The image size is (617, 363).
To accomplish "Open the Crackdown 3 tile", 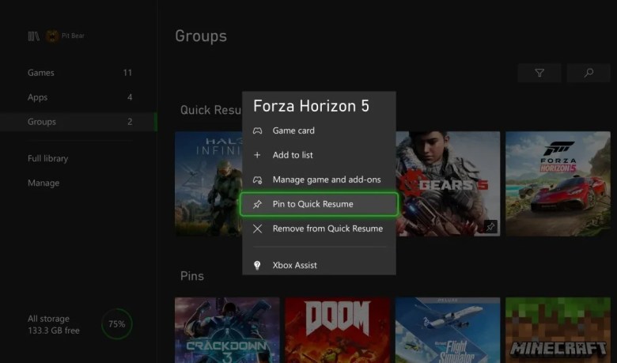I will coord(227,330).
